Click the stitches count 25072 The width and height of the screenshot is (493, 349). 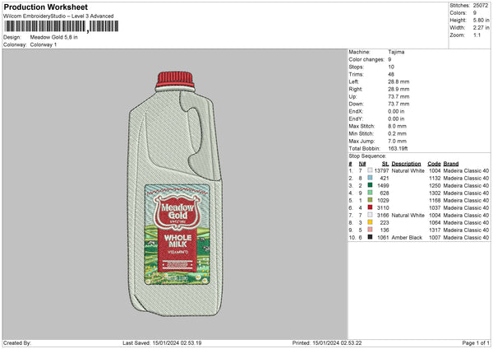tap(481, 6)
